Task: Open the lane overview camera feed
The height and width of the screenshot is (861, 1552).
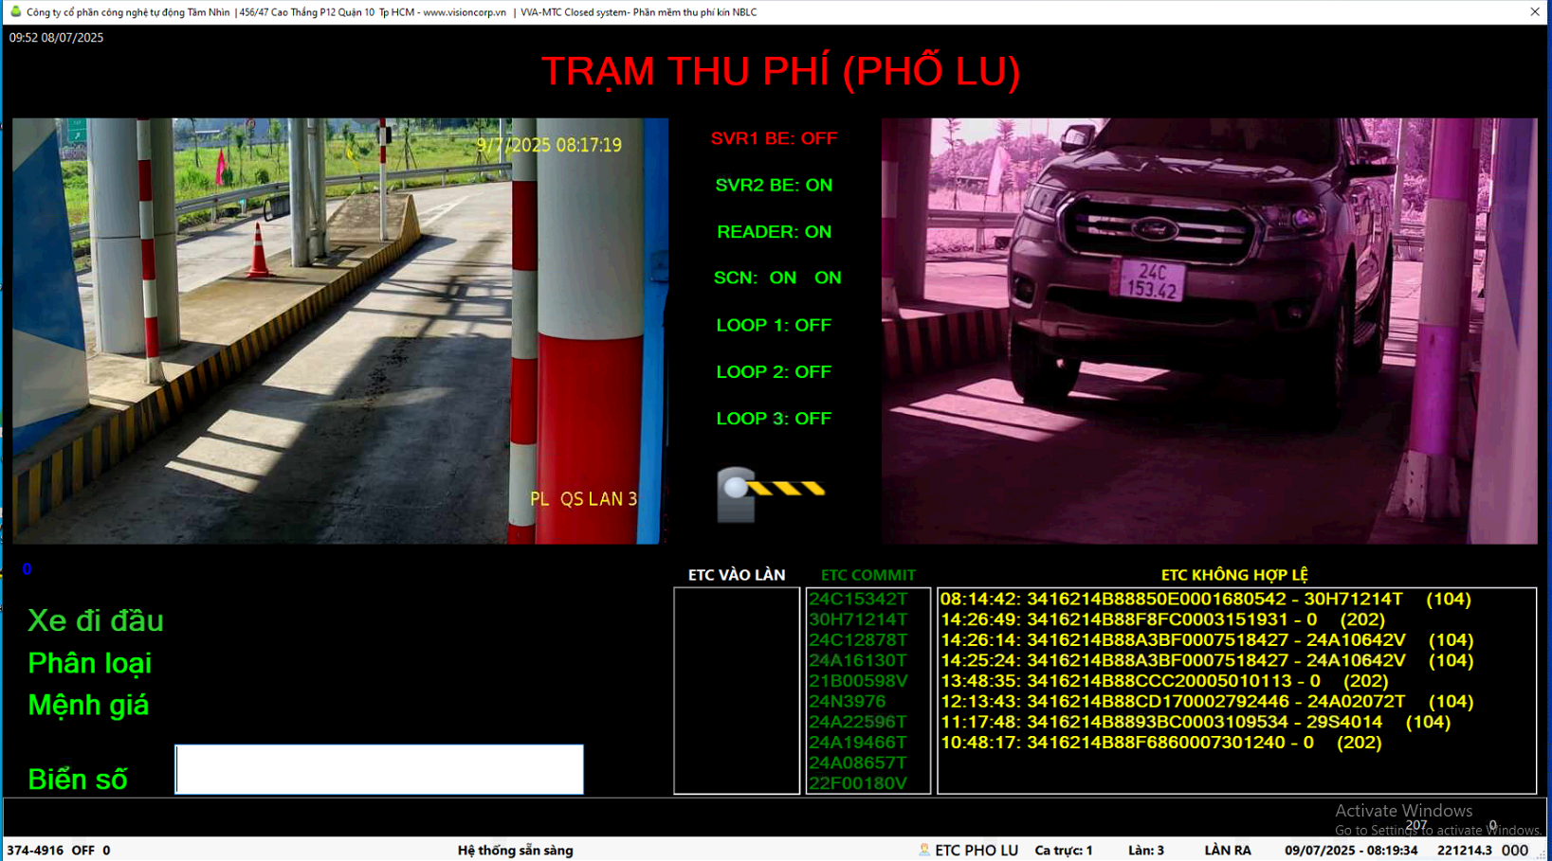Action: (339, 331)
